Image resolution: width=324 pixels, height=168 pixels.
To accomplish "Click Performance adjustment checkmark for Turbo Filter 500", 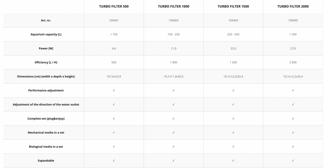I will coord(114,90).
